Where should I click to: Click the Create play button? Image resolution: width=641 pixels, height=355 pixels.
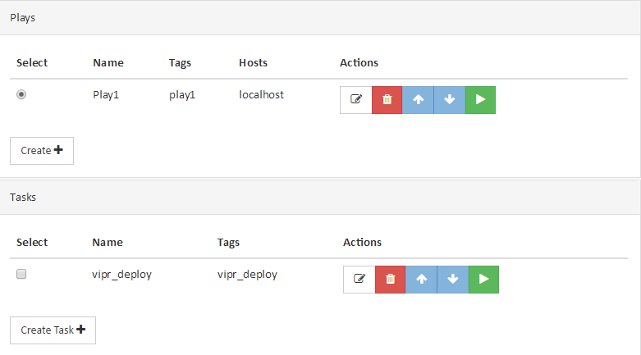point(42,151)
